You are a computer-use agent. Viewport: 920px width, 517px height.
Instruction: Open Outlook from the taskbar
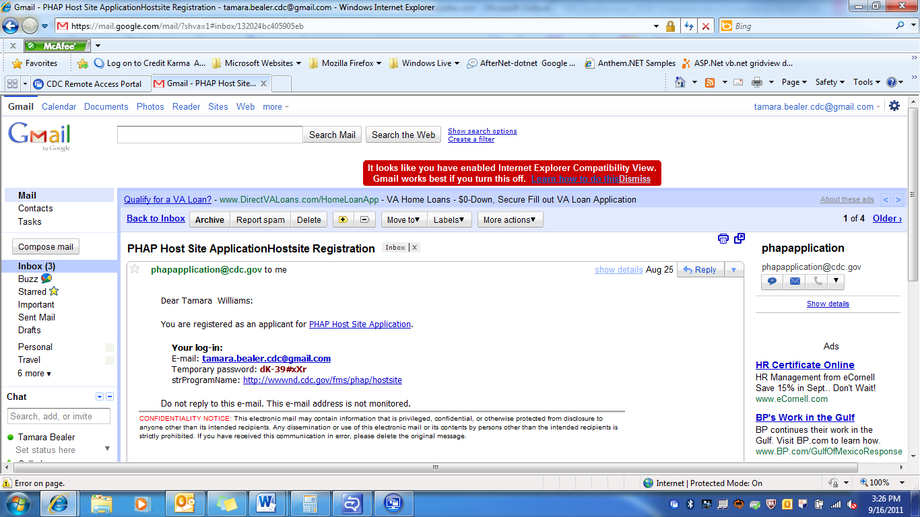184,503
